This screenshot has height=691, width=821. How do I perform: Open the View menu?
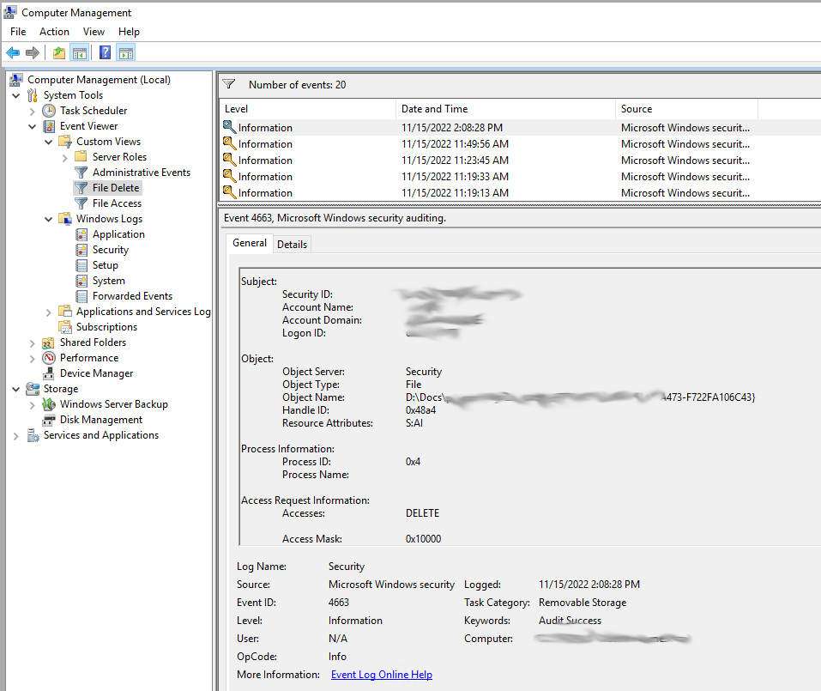tap(94, 31)
